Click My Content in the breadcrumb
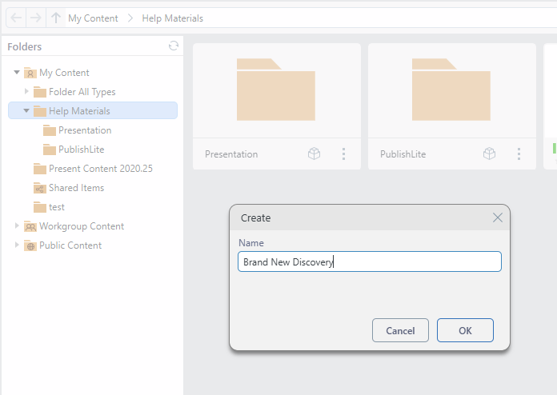Image resolution: width=557 pixels, height=395 pixels. tap(93, 18)
